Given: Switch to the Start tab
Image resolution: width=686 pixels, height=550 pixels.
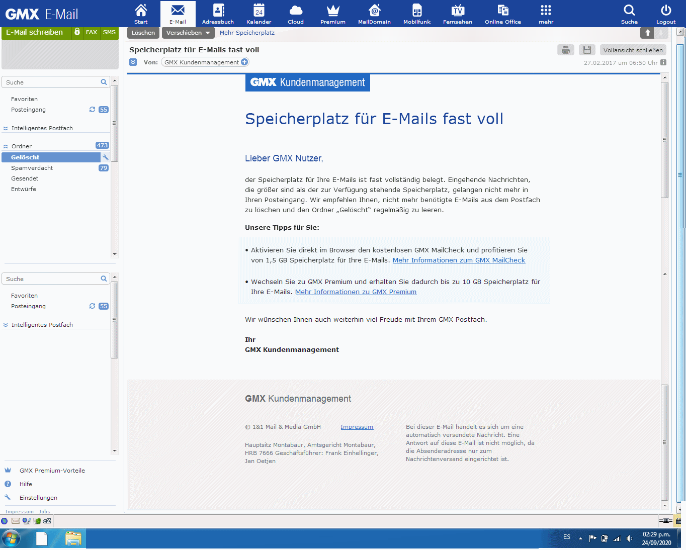Looking at the screenshot, I should (x=141, y=14).
